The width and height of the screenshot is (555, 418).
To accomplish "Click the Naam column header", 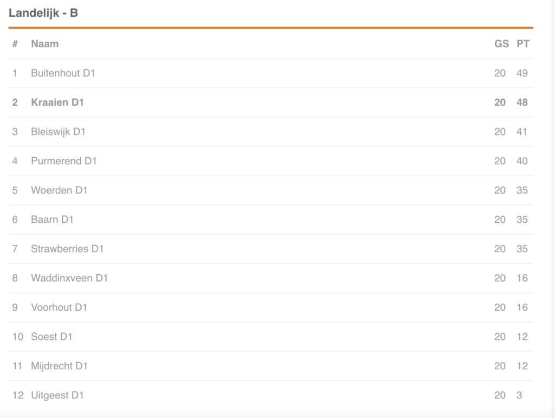I will (x=44, y=44).
